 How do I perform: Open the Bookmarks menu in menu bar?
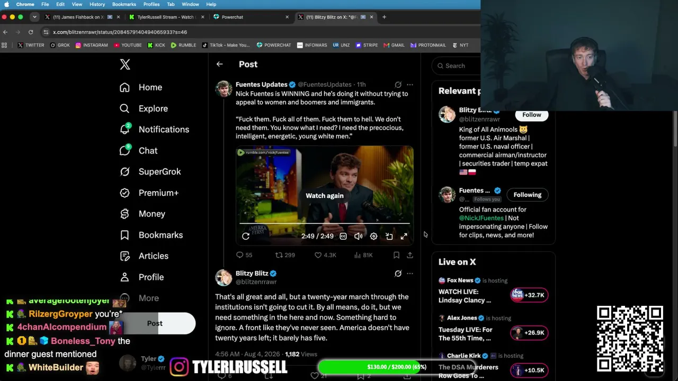(124, 4)
